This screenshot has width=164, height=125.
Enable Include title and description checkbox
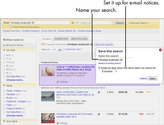tap(11, 27)
